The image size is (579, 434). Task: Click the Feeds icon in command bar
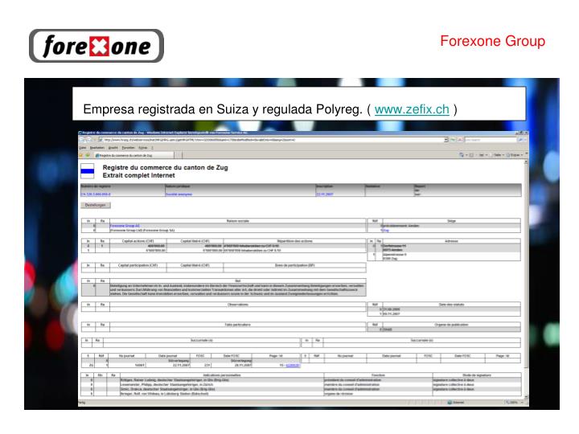(471, 155)
